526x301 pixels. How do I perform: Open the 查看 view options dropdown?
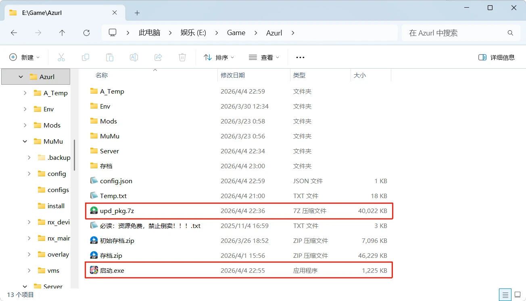coord(264,57)
